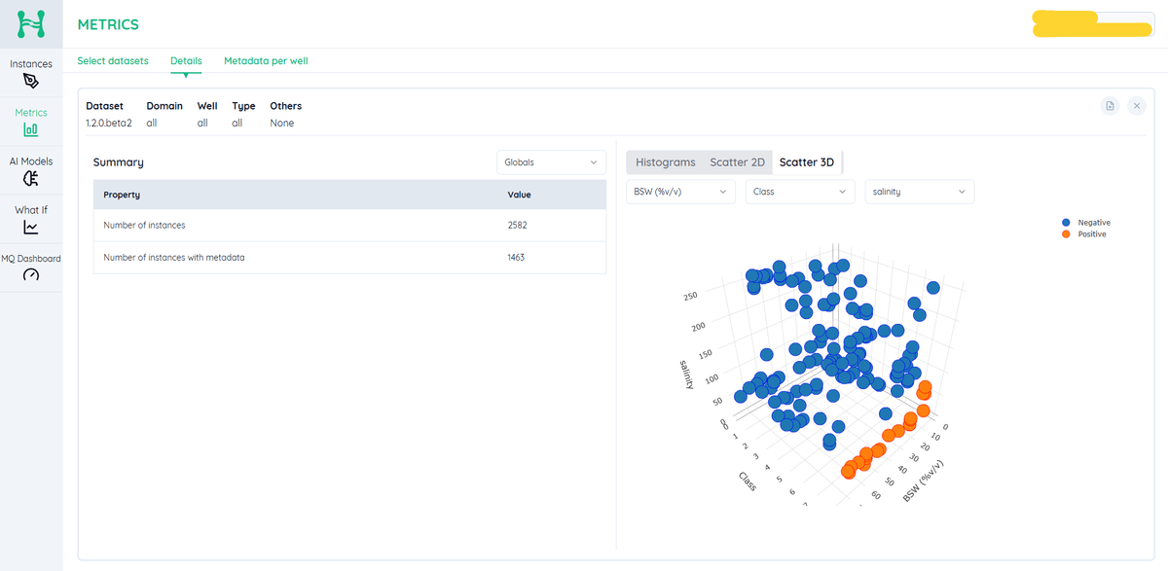Screen dimensions: 1168x571
Task: Expand the Class axis dropdown
Action: point(800,192)
